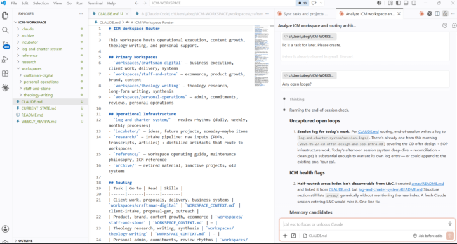Select the theology-writing folder

tap(38, 95)
